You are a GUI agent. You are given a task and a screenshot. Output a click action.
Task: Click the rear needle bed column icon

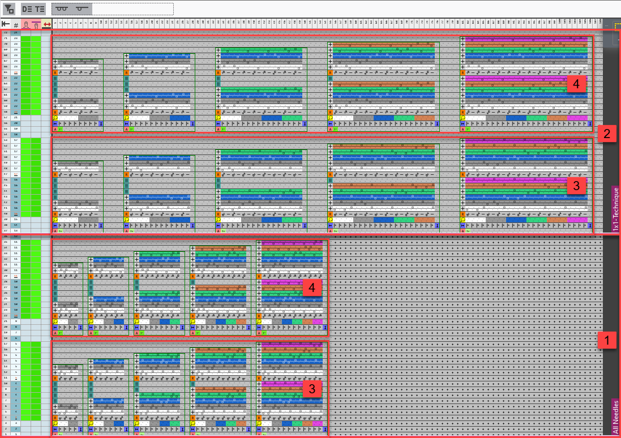click(36, 24)
